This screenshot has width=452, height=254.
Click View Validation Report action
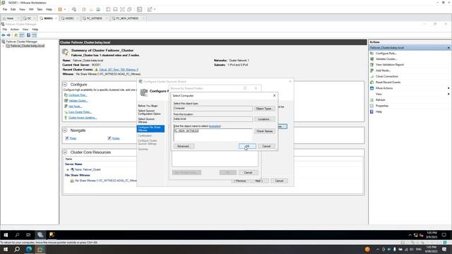coord(390,65)
